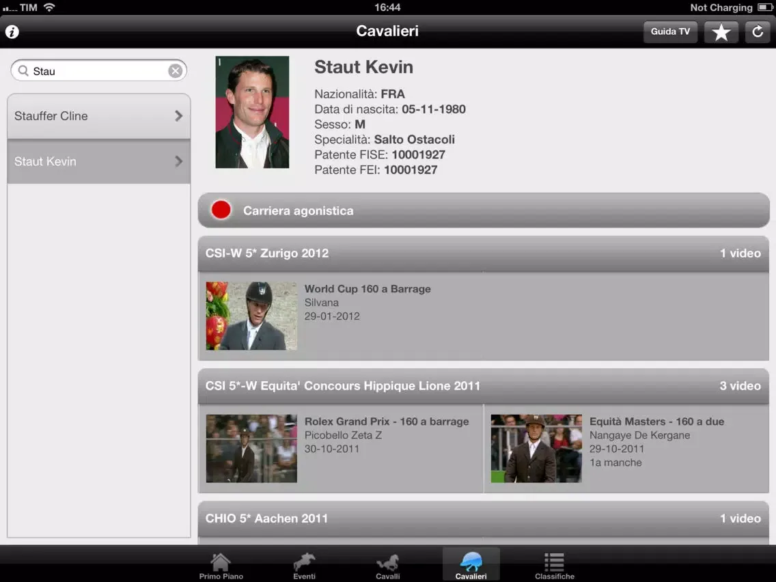Switch to the Classifiche tab
The width and height of the screenshot is (776, 582).
(x=554, y=566)
